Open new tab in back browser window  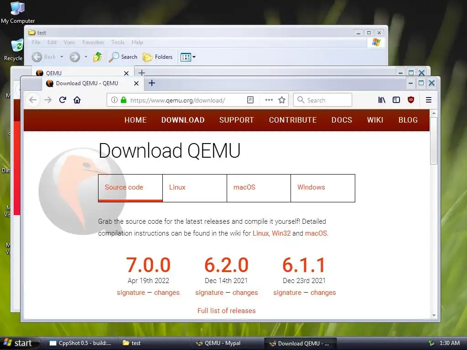(x=142, y=72)
